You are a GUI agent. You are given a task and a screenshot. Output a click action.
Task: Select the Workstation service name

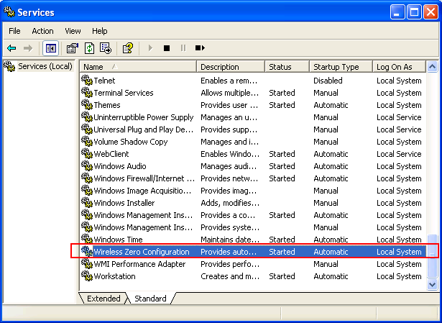tap(114, 276)
